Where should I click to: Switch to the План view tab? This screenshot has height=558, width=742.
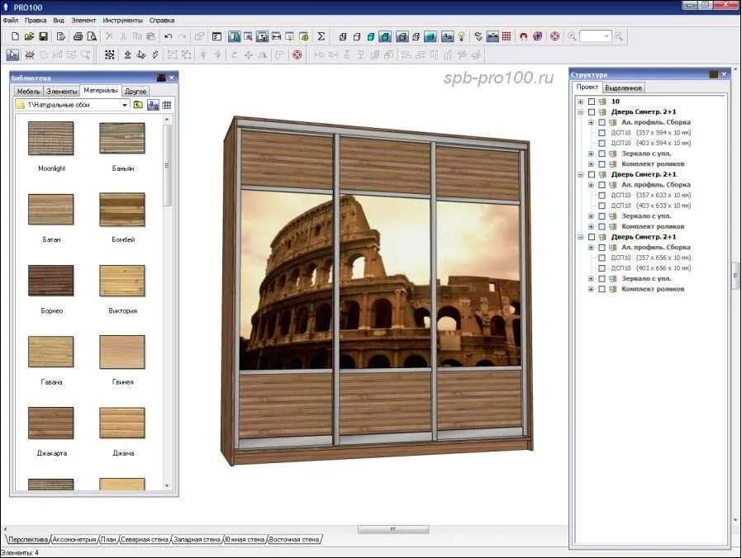pyautogui.click(x=108, y=539)
